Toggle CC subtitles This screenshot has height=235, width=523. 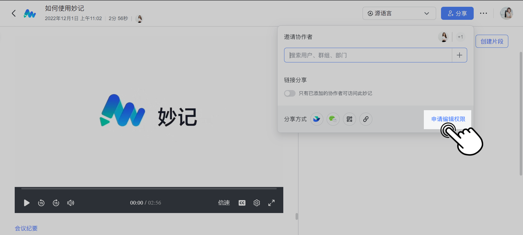[x=242, y=203]
